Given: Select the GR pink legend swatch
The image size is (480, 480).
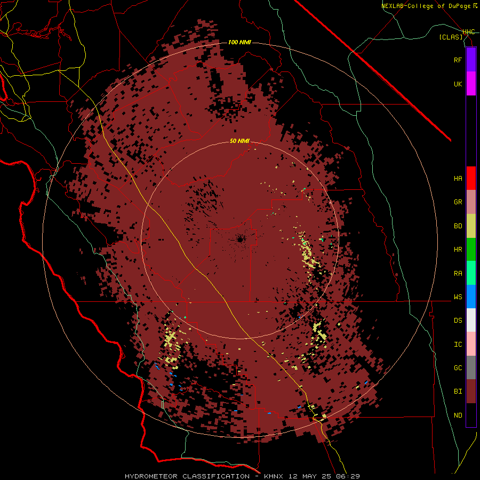Looking at the screenshot, I should 471,202.
